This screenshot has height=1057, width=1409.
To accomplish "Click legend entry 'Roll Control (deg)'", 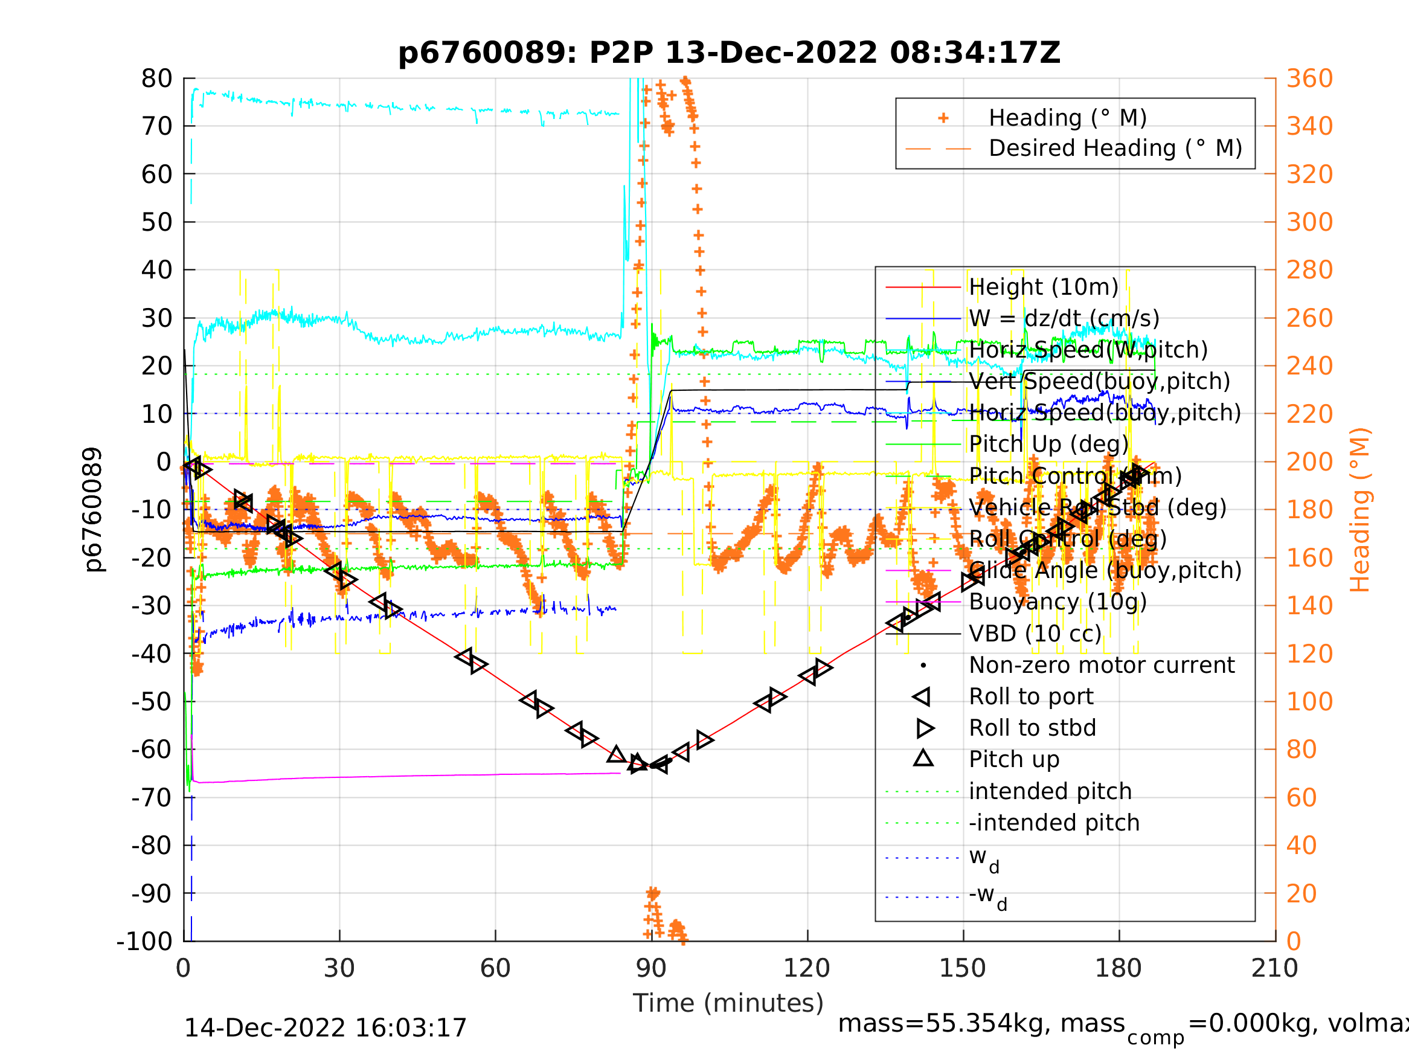I will click(x=1068, y=539).
